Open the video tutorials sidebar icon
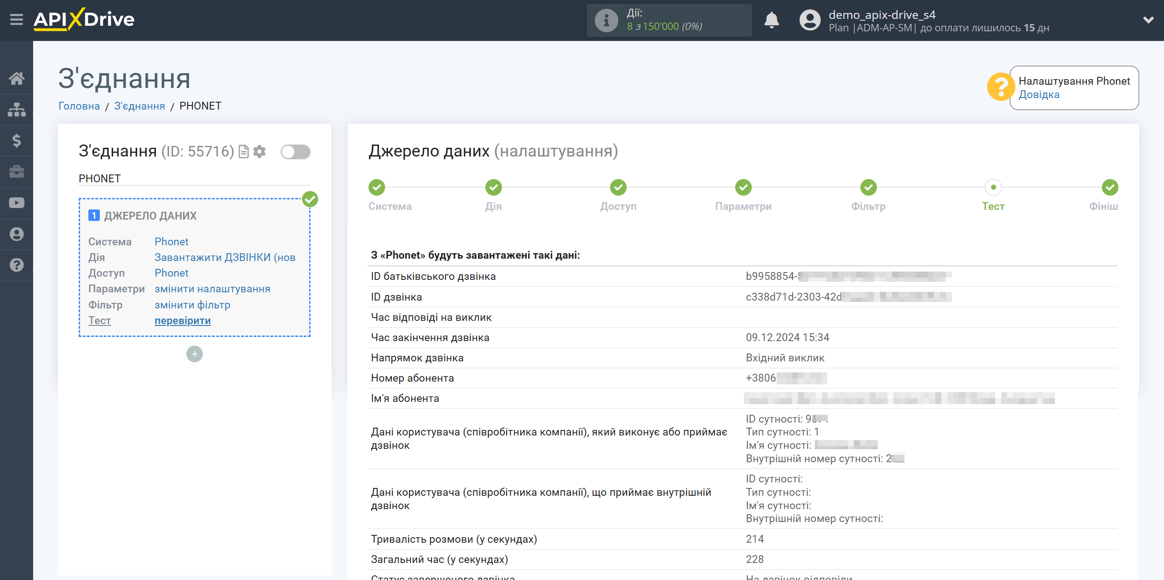 tap(17, 203)
